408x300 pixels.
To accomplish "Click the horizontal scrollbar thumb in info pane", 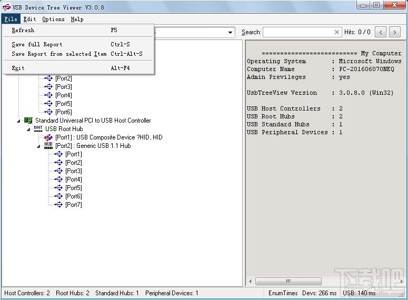I will (288, 281).
